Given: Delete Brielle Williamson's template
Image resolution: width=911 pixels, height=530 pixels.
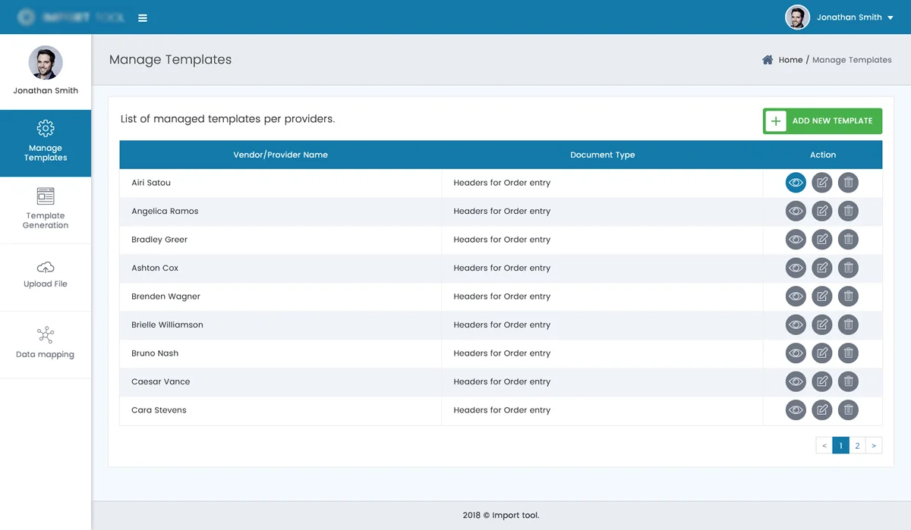Looking at the screenshot, I should tap(849, 325).
